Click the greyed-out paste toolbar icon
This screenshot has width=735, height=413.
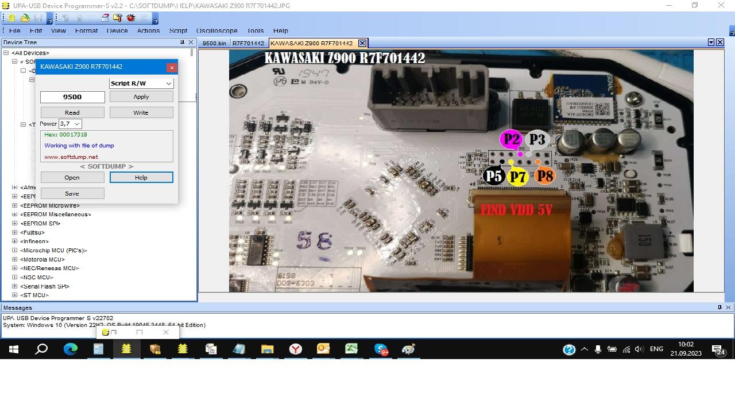(78, 18)
